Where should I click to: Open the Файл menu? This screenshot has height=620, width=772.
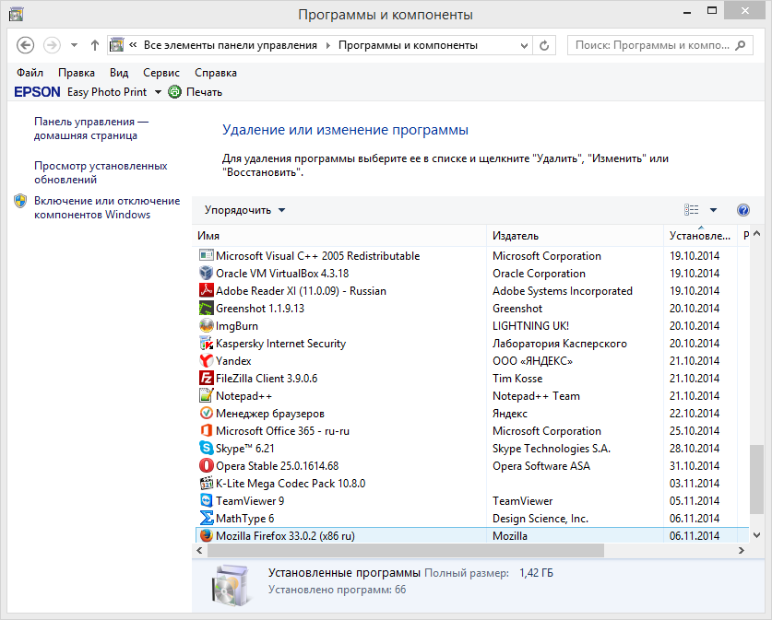tap(30, 73)
